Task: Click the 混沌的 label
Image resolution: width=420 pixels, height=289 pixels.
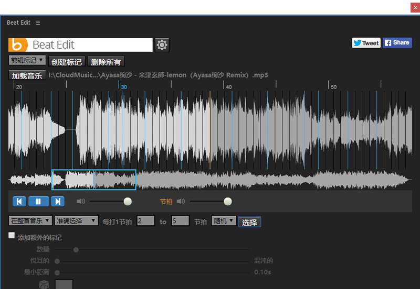Action: (x=264, y=261)
